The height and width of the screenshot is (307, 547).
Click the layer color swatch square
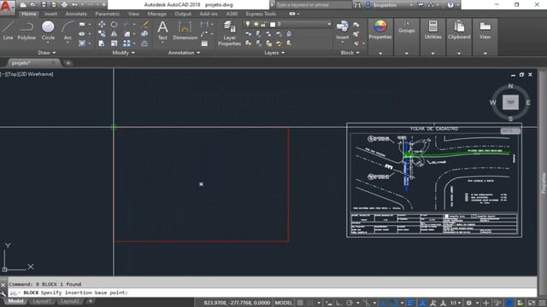coord(273,24)
